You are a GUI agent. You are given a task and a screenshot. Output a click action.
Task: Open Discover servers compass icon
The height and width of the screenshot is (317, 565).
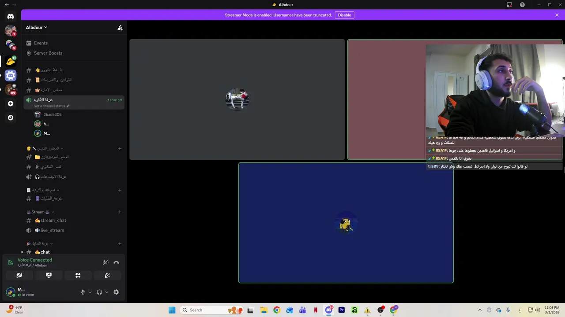tap(11, 118)
